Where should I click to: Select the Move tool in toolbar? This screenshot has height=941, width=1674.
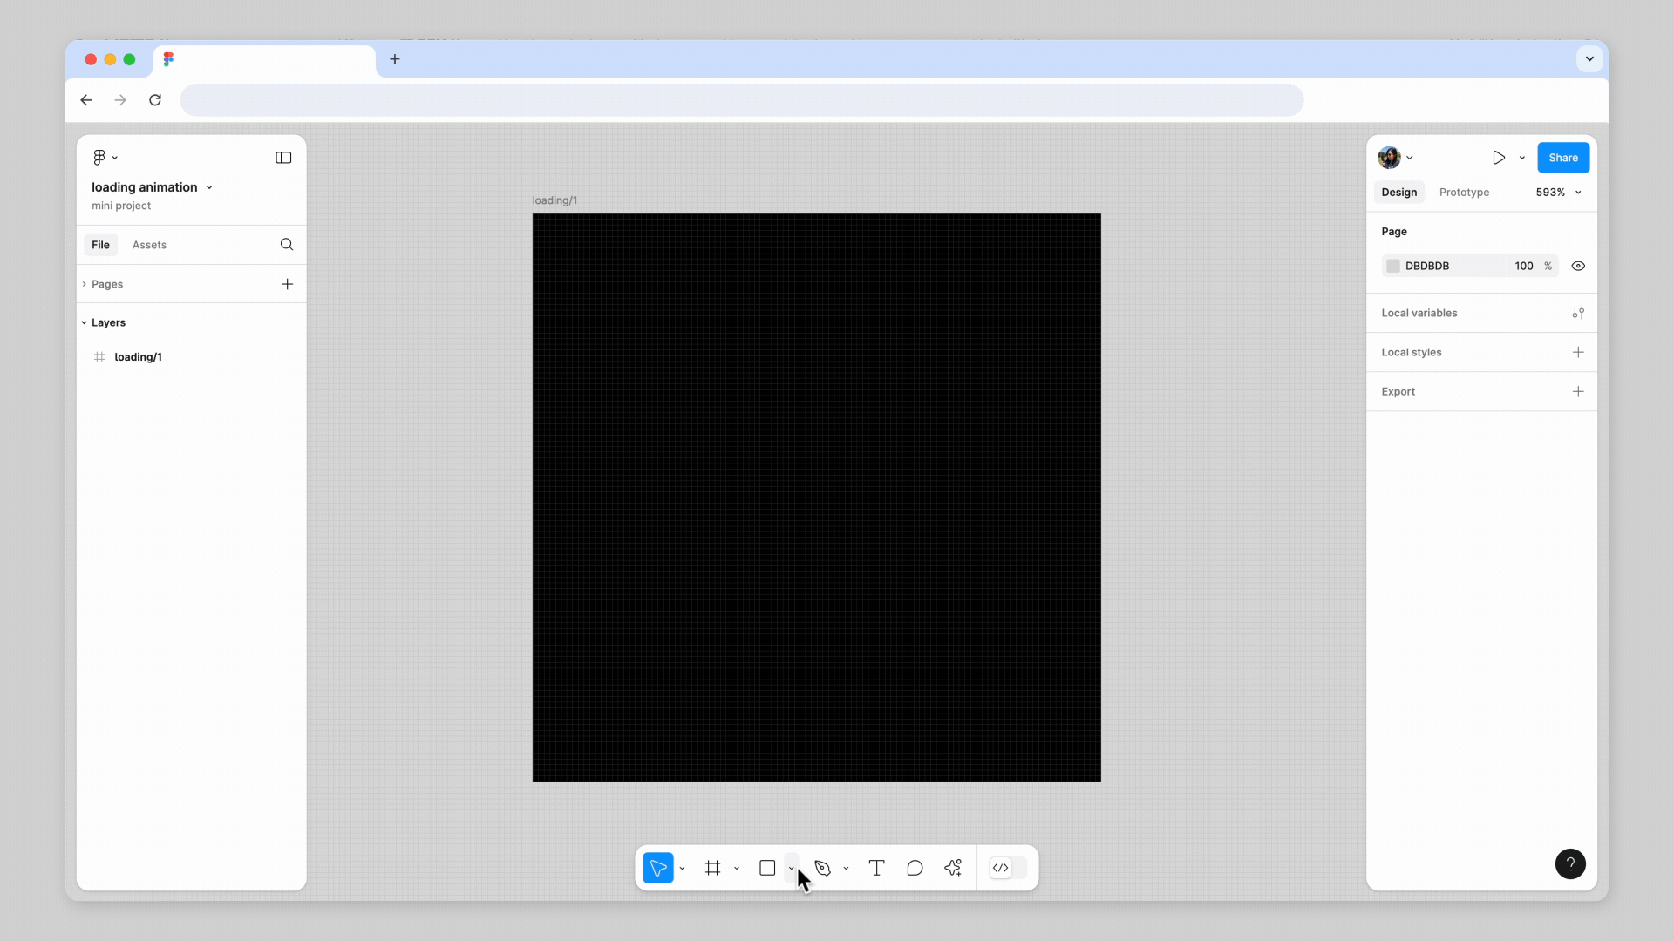[x=658, y=868]
